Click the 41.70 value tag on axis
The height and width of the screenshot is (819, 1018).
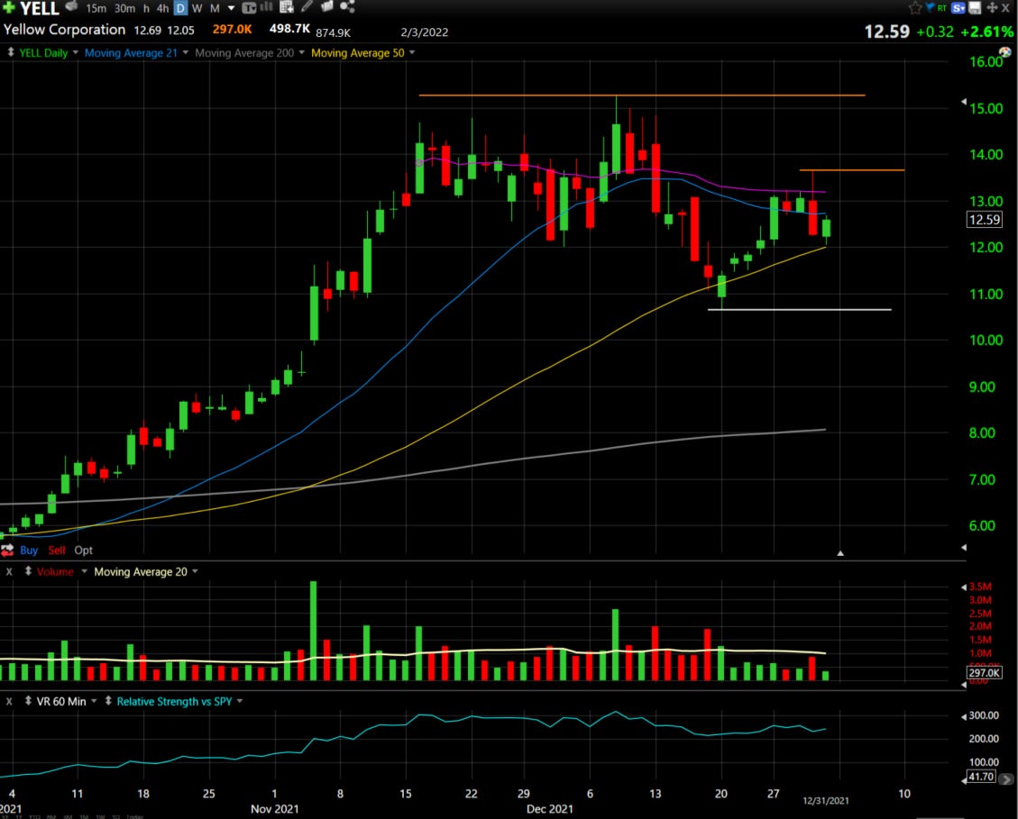click(x=981, y=777)
